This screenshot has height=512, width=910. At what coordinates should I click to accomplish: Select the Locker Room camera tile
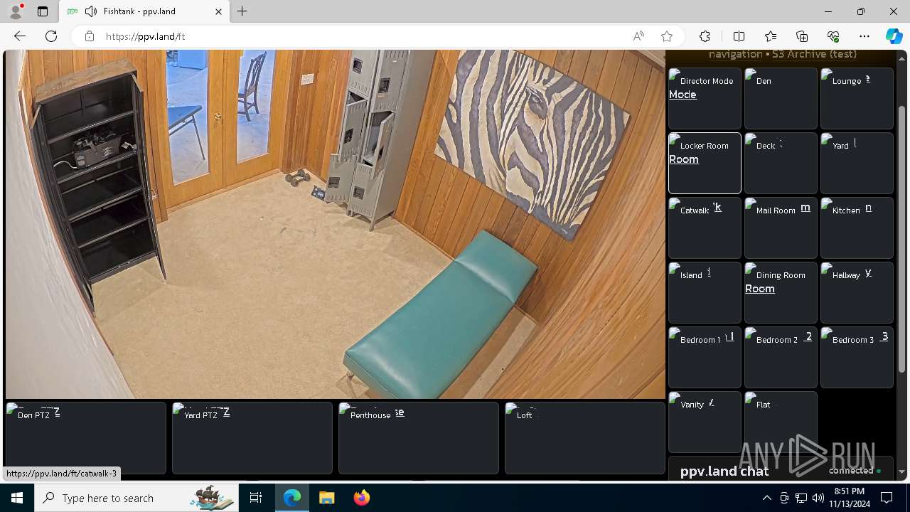click(705, 163)
